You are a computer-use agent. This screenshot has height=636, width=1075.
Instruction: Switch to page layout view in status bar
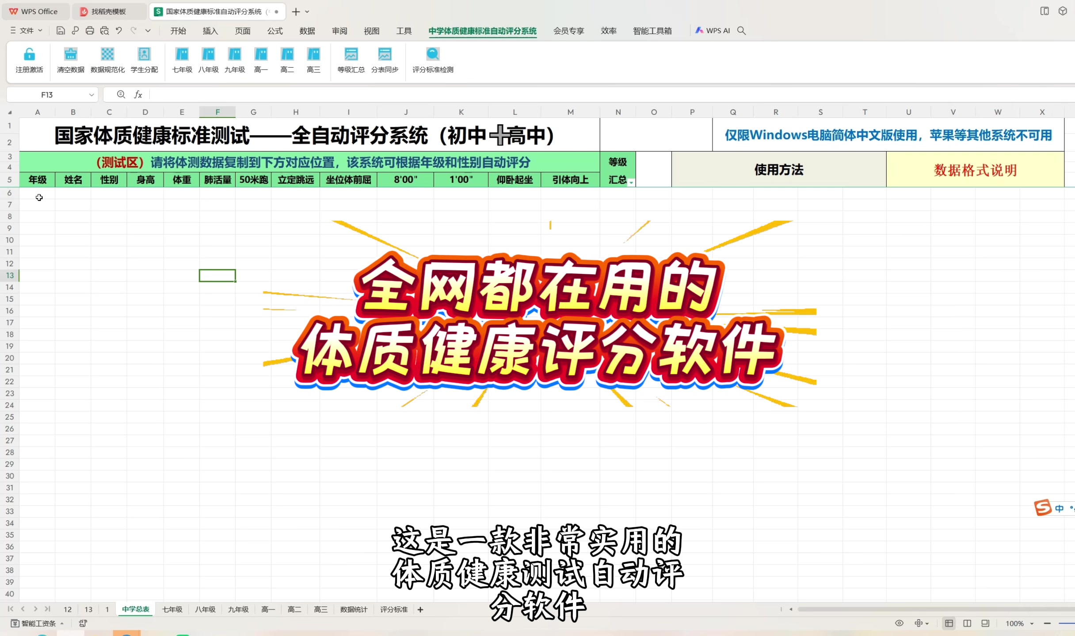click(967, 624)
